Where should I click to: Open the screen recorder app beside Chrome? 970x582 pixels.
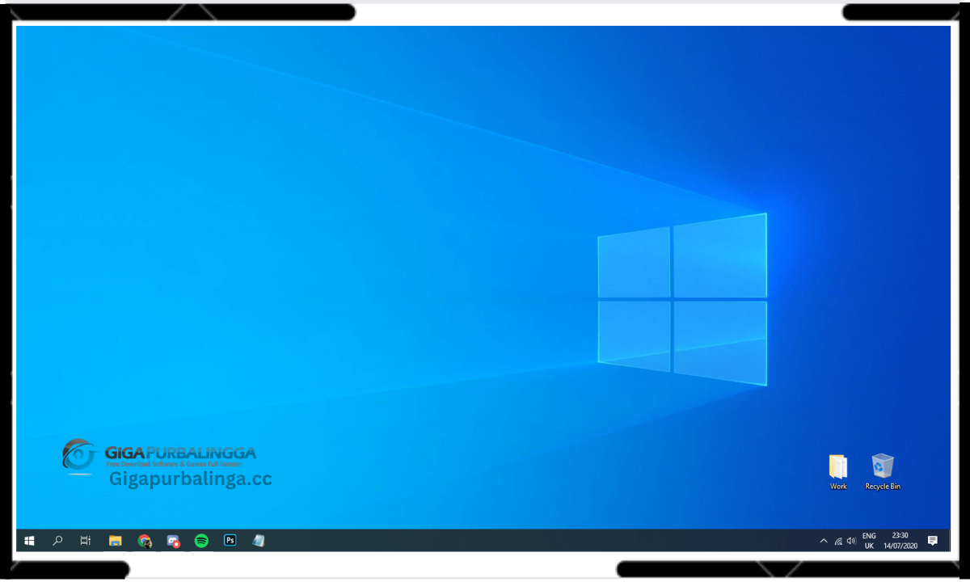tap(173, 541)
